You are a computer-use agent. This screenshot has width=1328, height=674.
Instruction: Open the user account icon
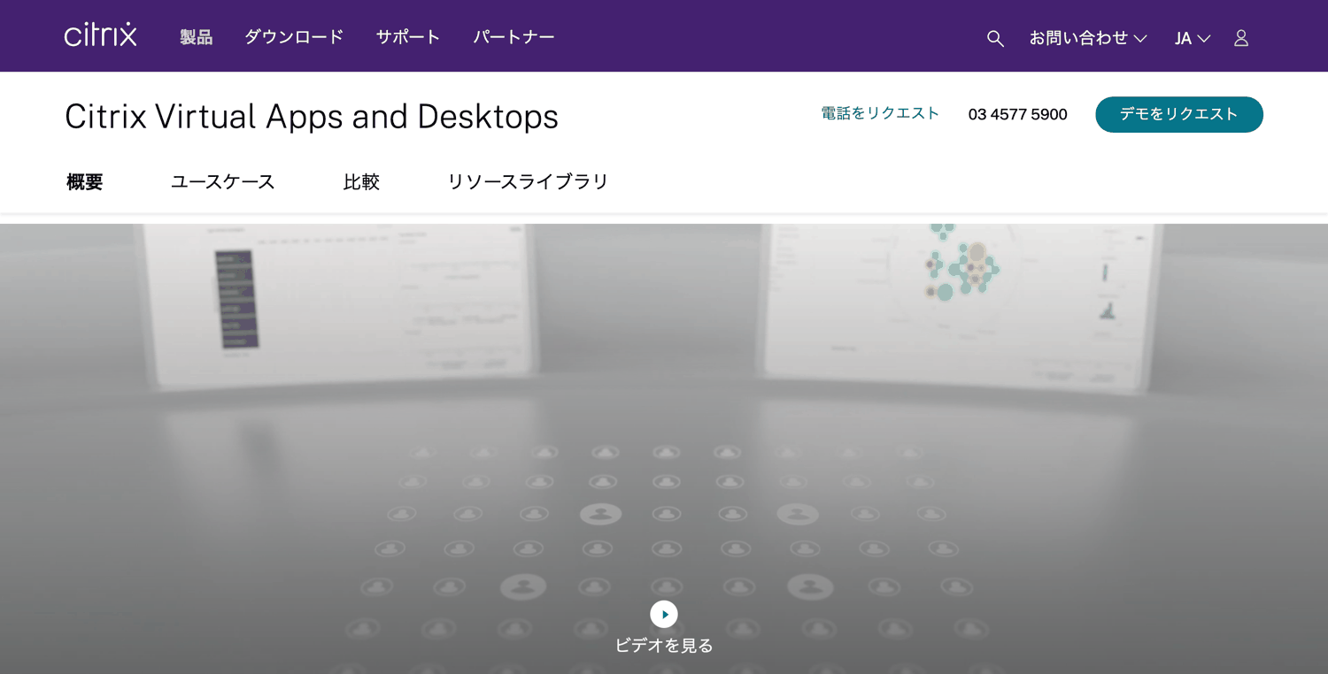tap(1241, 38)
